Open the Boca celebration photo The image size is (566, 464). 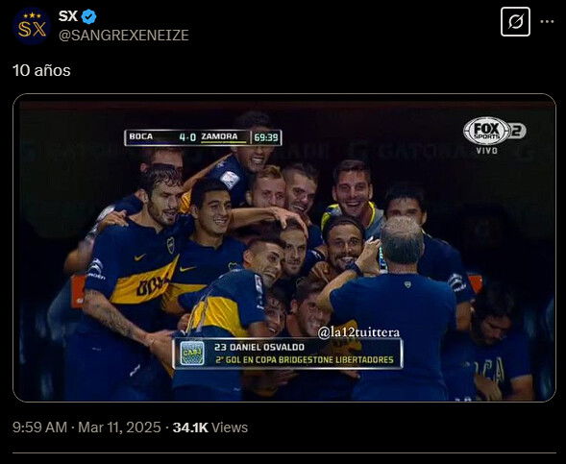(284, 248)
